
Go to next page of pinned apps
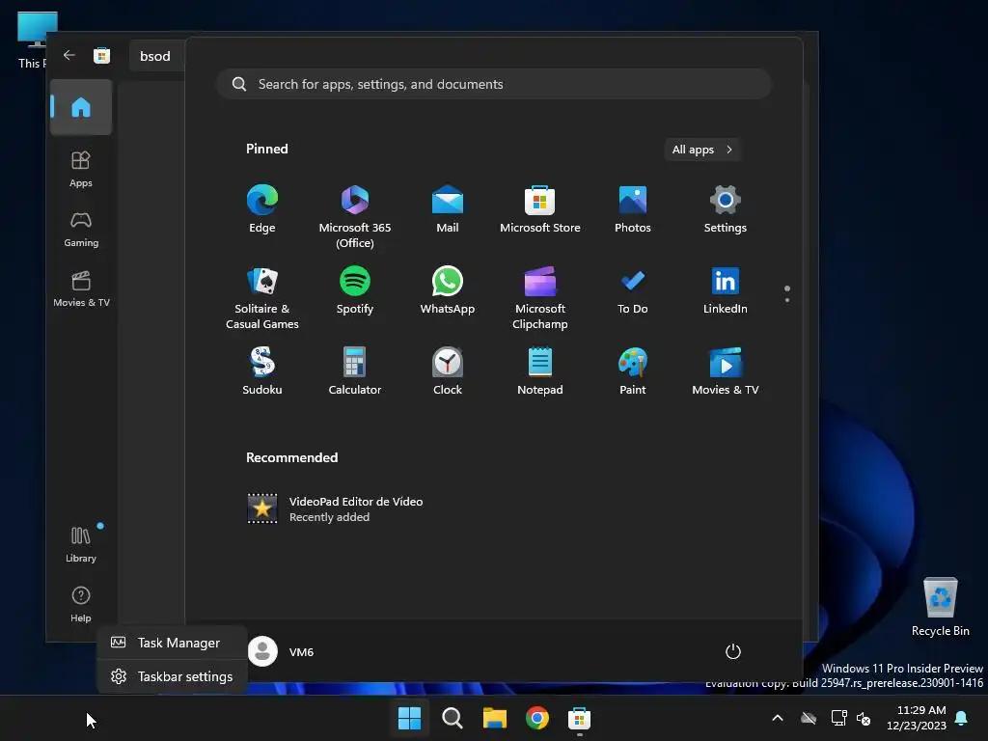tap(787, 300)
